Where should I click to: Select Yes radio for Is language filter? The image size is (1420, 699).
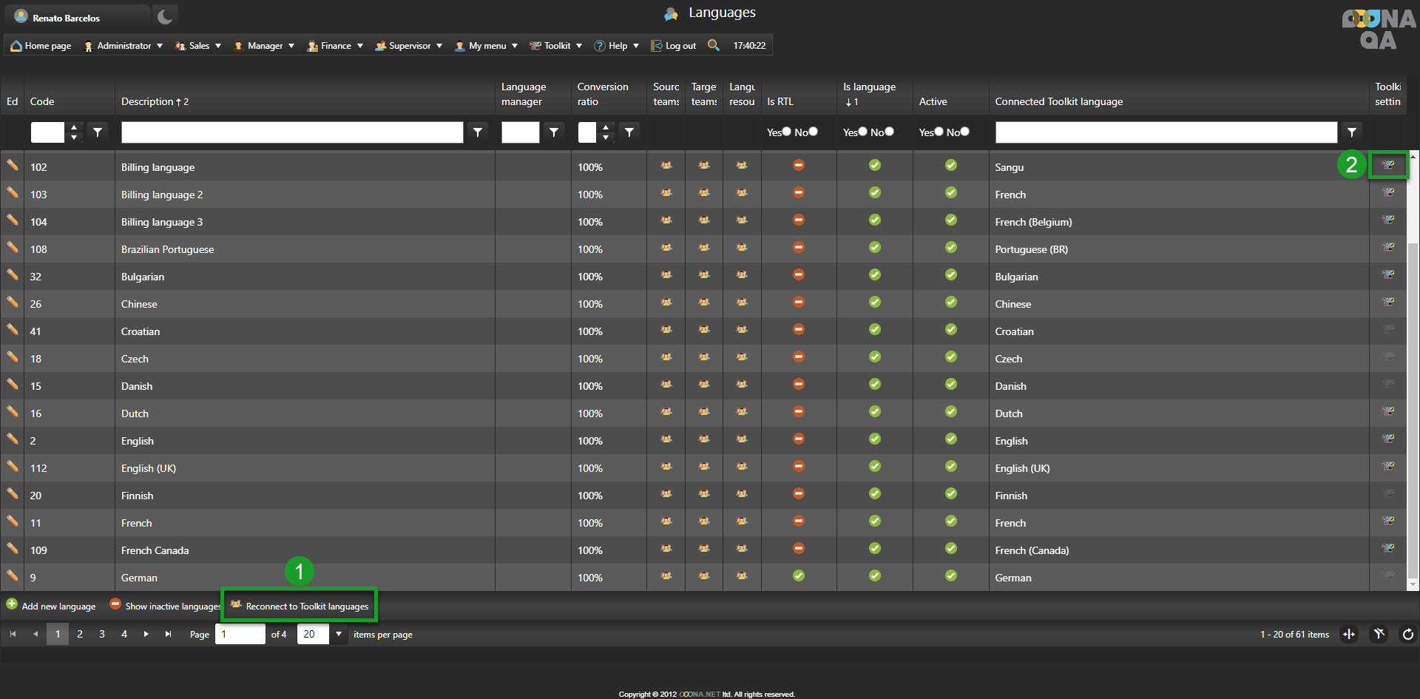(862, 132)
